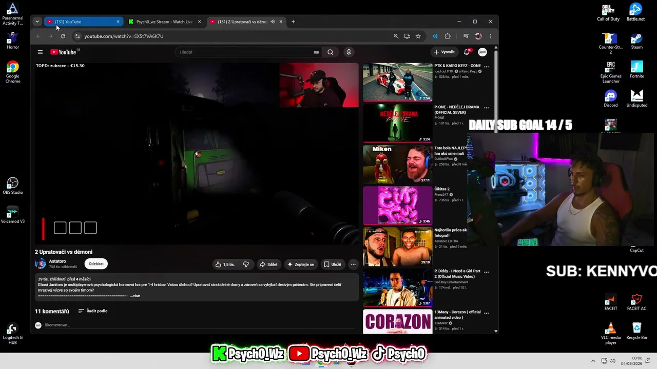Open Chrome media controls icon
This screenshot has height=369, width=657.
click(466, 36)
